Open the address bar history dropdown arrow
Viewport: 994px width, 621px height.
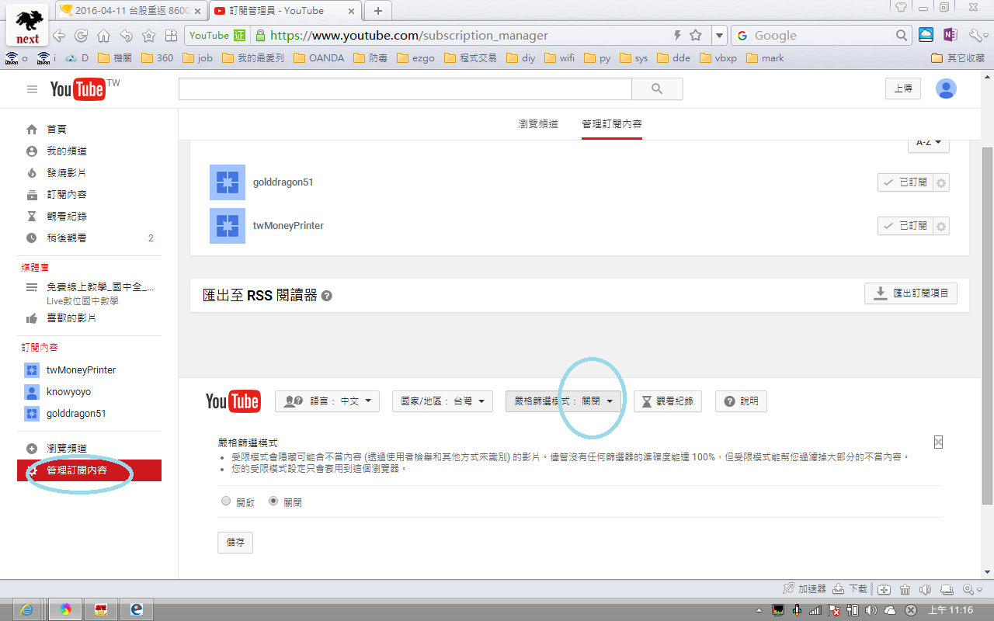click(719, 36)
